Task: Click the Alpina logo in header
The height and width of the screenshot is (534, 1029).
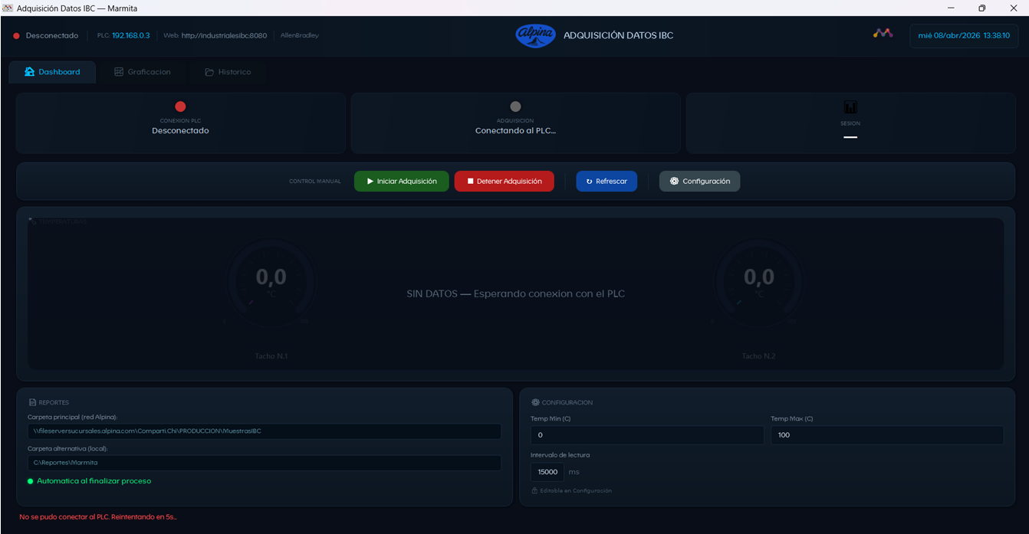Action: click(x=535, y=35)
